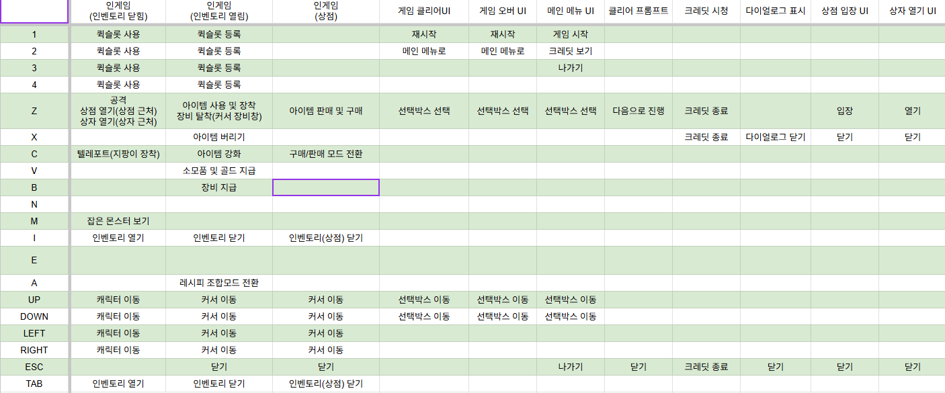Select the 크레딧 보기 cell

click(571, 51)
